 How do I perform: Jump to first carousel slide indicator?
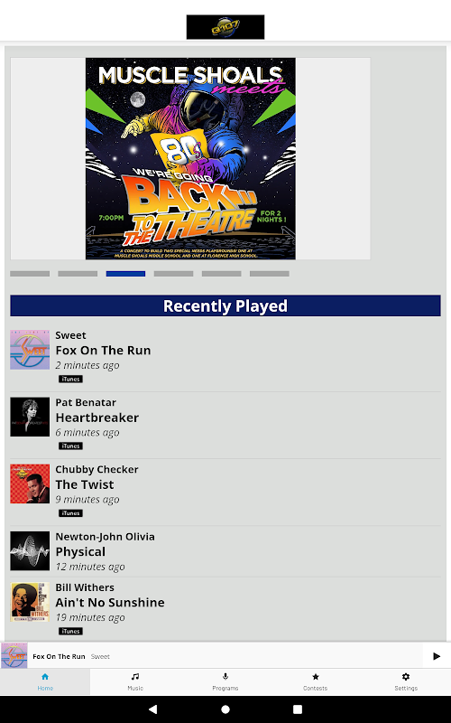pyautogui.click(x=30, y=274)
